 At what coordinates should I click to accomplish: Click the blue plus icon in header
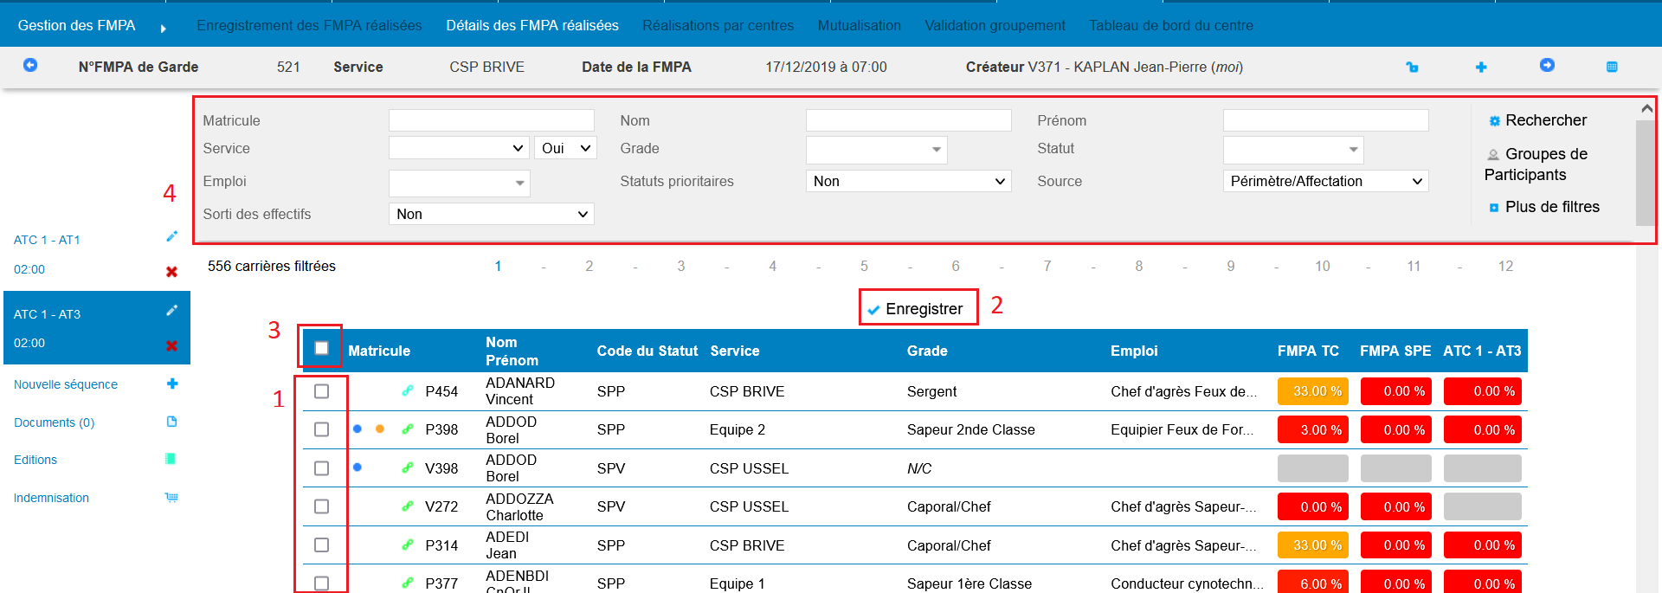(1481, 67)
